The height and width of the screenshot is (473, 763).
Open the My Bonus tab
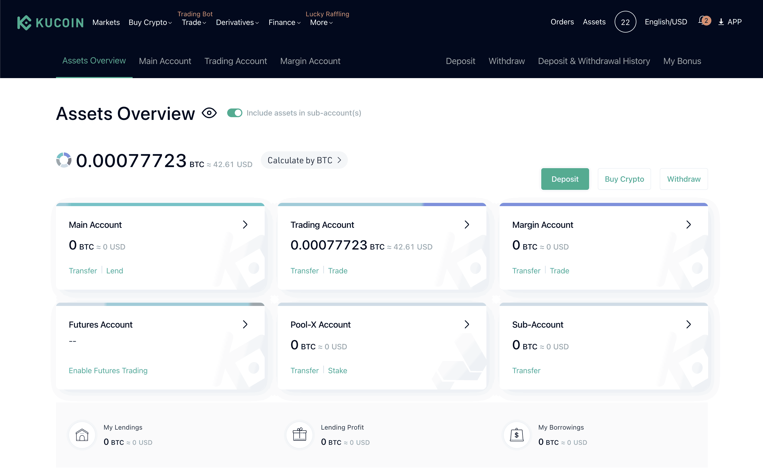[682, 61]
